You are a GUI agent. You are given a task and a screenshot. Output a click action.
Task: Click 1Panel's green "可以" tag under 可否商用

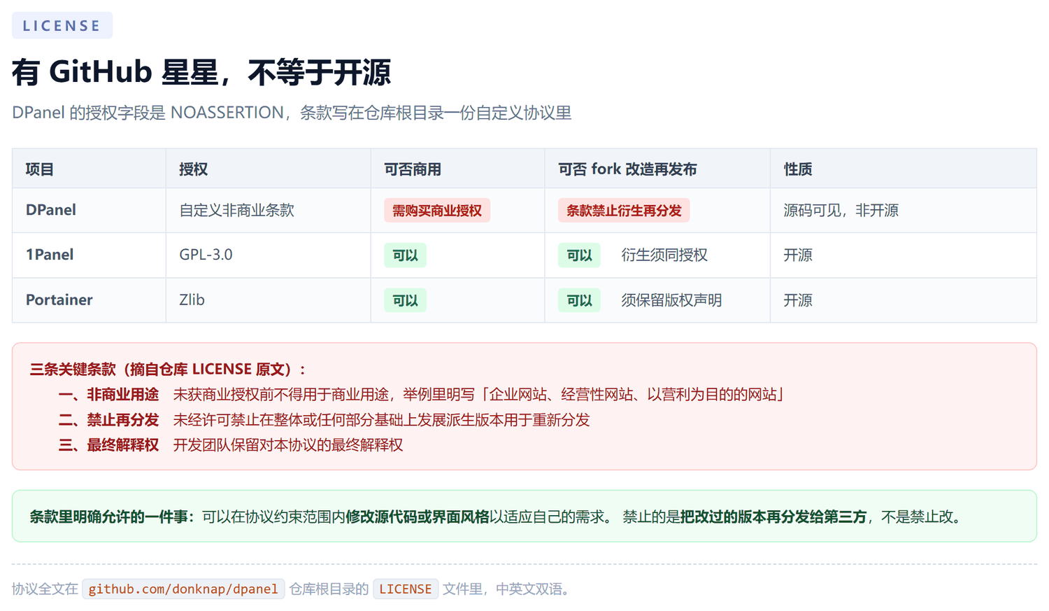point(405,255)
